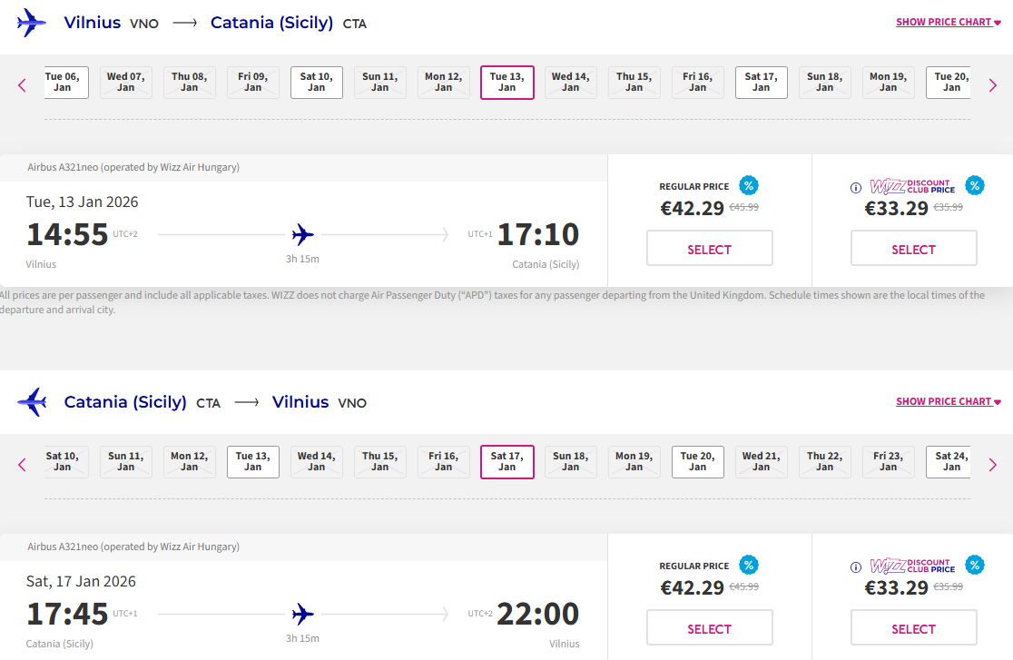Pick Sat 10, Jan outbound date tab
This screenshot has height=660, width=1013.
(x=317, y=83)
